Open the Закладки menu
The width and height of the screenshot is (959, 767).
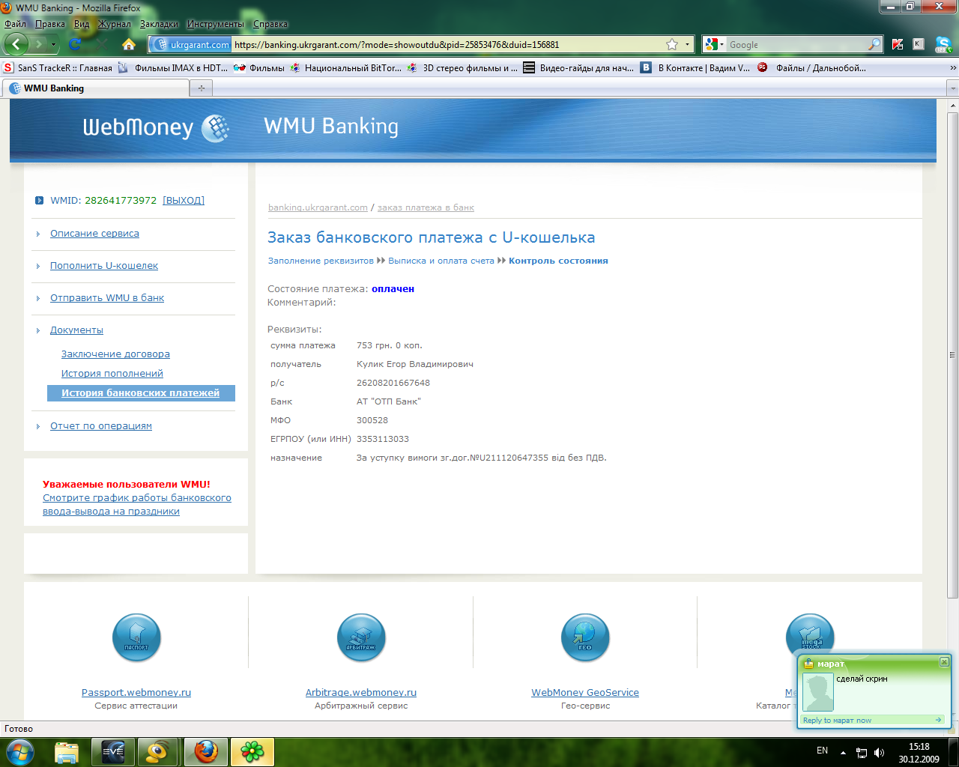160,24
